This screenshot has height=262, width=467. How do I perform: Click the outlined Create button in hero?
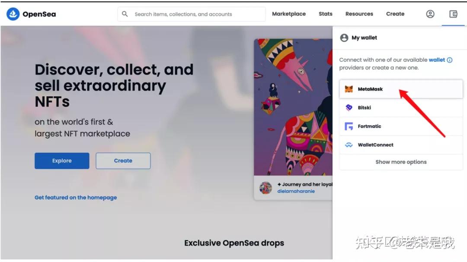[x=123, y=161]
